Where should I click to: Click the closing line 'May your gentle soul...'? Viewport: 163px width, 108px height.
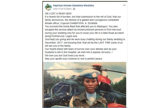(x=74, y=59)
